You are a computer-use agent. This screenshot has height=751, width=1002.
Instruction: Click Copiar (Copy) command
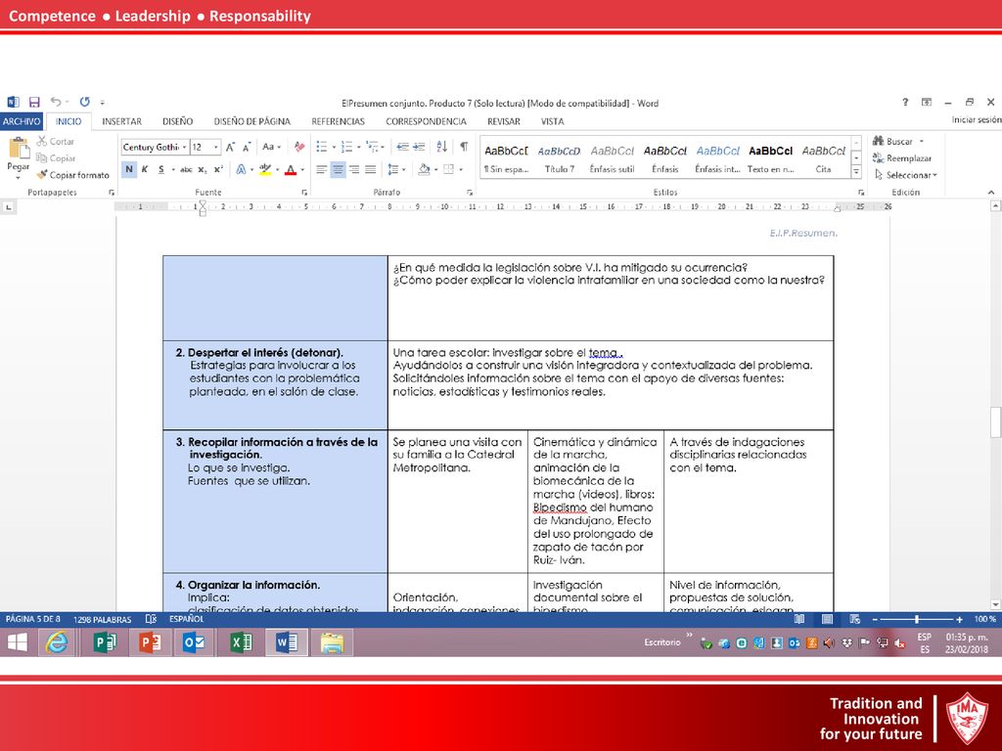tap(56, 157)
